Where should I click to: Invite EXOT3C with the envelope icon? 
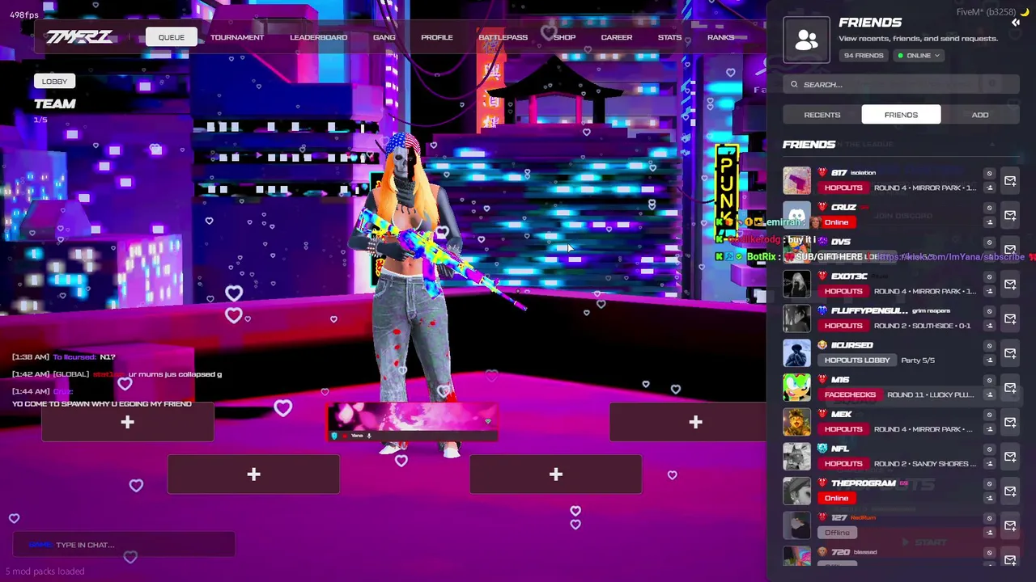(1010, 285)
